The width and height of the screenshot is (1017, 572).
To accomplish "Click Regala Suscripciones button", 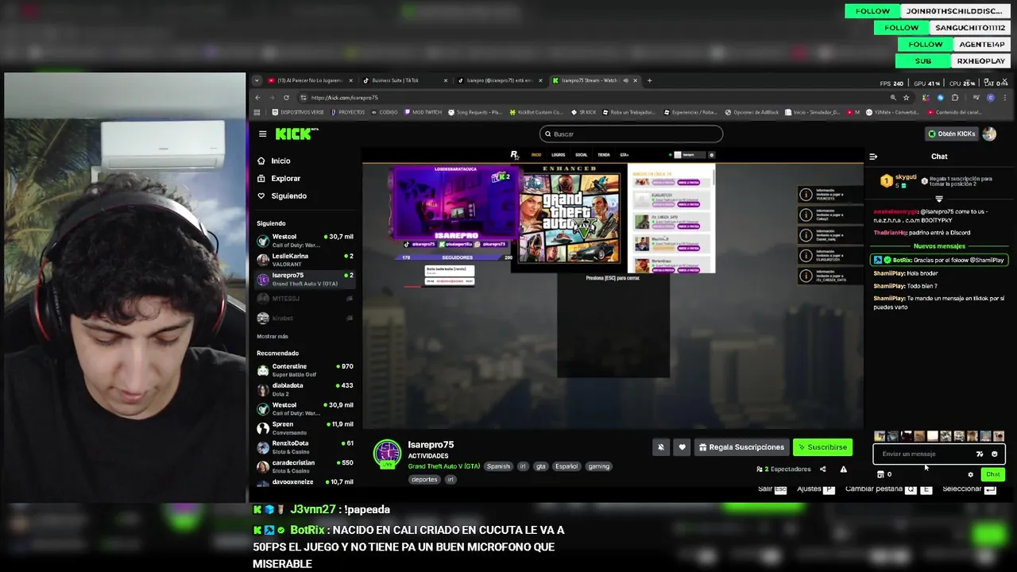I will [741, 447].
